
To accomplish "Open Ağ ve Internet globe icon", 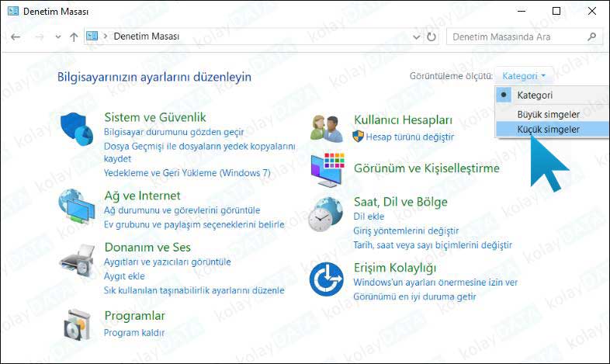I will coord(77,206).
